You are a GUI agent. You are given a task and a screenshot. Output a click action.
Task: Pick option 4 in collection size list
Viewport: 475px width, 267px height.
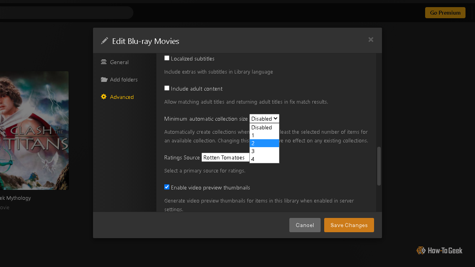(x=264, y=159)
